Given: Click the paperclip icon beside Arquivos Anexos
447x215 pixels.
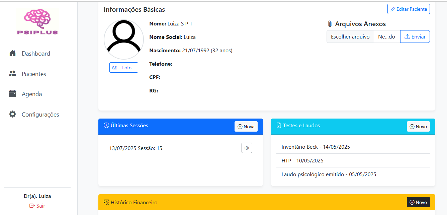Looking at the screenshot, I should (x=330, y=24).
